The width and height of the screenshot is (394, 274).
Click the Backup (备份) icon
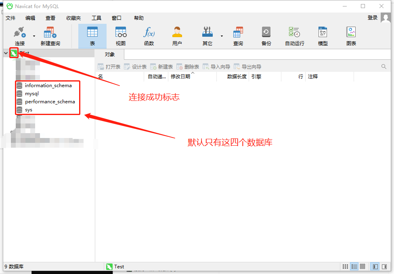click(266, 35)
